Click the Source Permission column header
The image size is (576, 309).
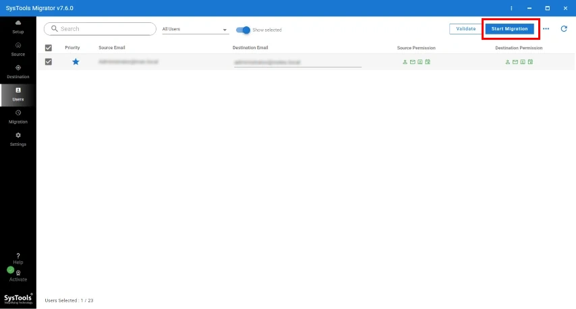coord(416,48)
